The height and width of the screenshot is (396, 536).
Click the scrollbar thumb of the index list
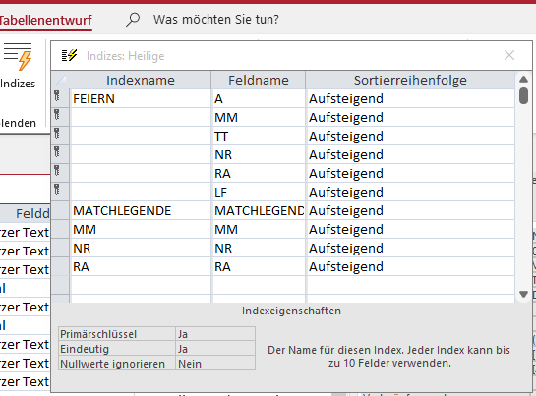523,95
